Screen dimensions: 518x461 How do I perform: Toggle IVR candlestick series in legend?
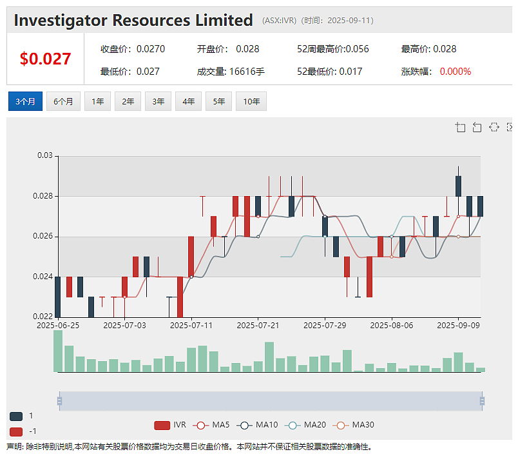[170, 425]
